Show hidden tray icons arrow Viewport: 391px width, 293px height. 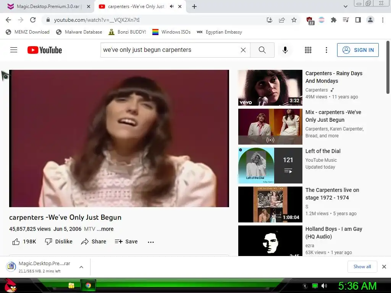coord(305,286)
